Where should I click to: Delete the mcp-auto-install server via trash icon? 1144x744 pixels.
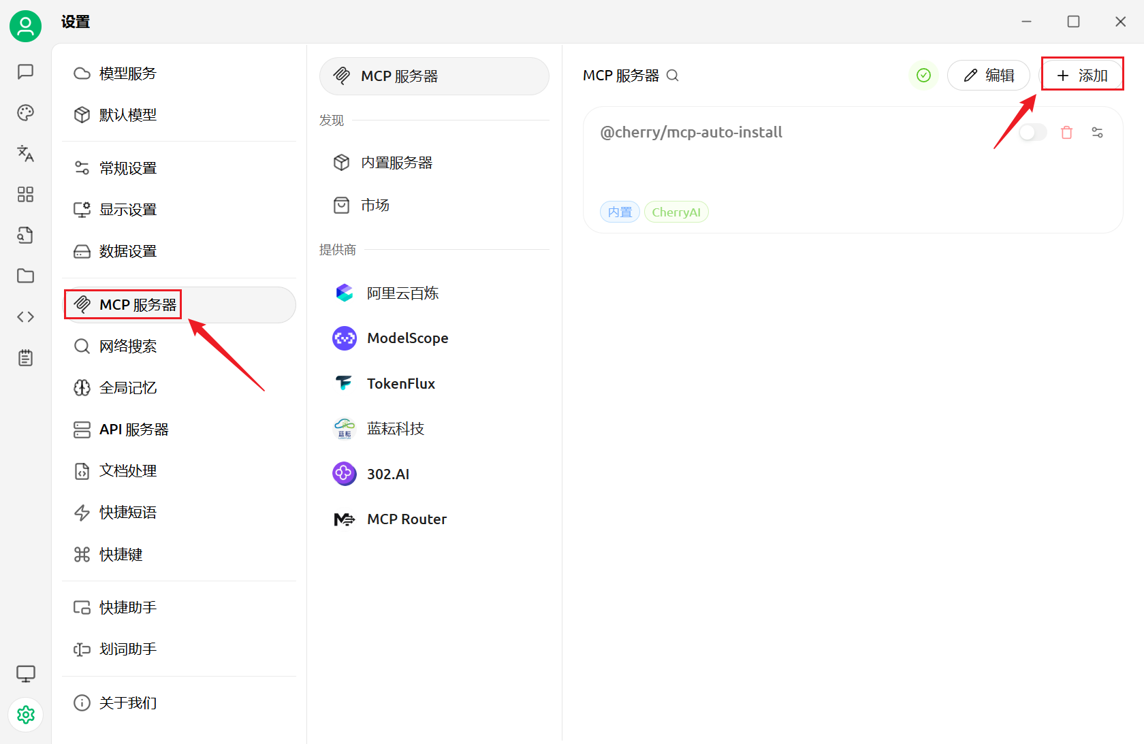(1066, 133)
